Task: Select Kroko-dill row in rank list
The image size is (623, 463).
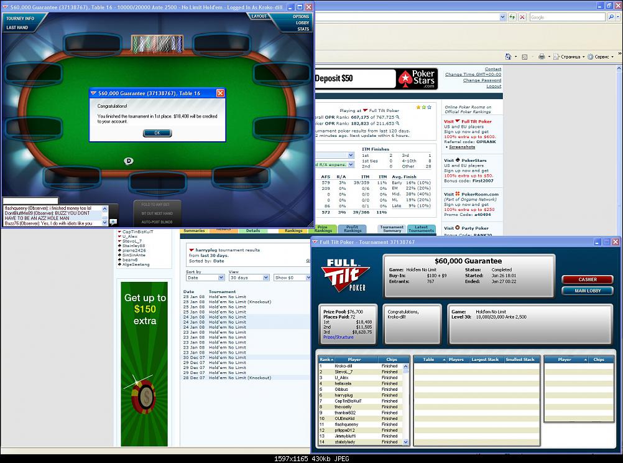Action: [361, 366]
